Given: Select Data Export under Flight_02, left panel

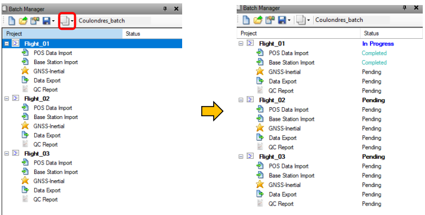Looking at the screenshot, I should point(47,135).
